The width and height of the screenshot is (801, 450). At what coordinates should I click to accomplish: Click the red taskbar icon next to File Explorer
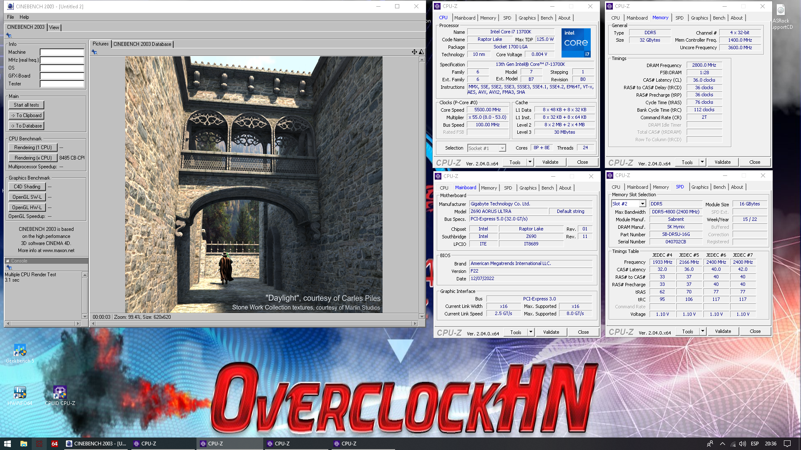39,444
